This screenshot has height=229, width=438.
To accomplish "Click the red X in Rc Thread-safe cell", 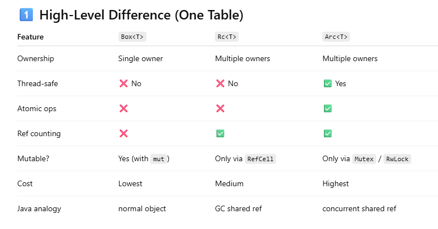I will [x=220, y=83].
